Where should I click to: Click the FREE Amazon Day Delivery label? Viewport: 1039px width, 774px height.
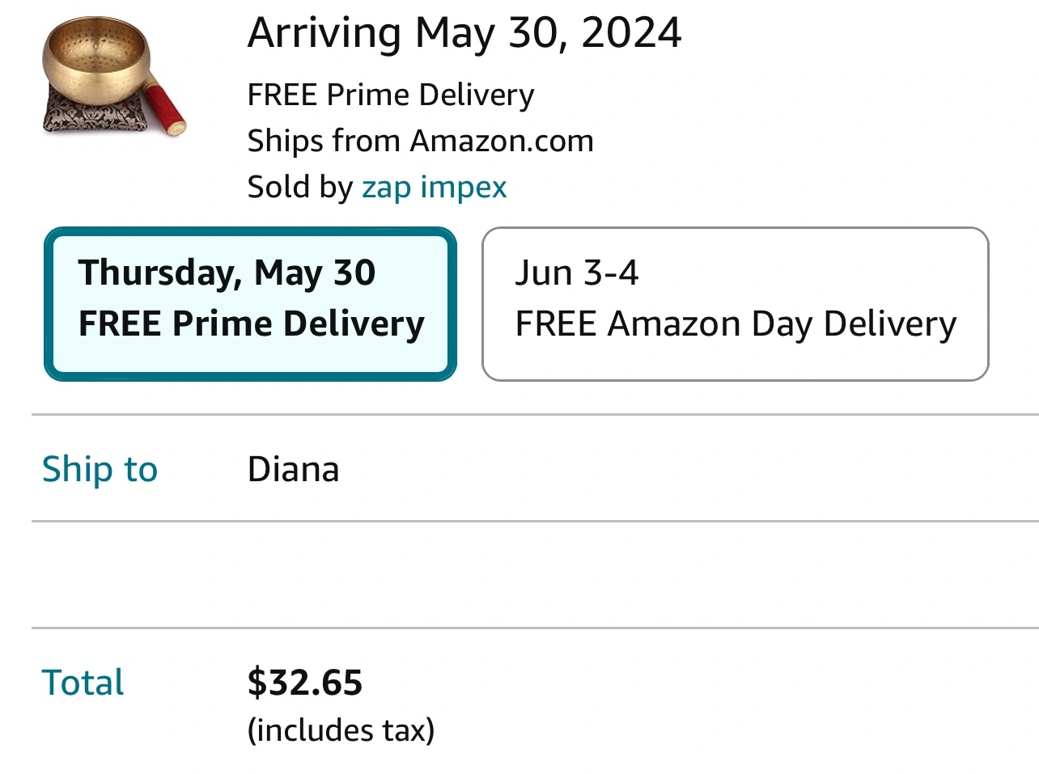(x=736, y=324)
